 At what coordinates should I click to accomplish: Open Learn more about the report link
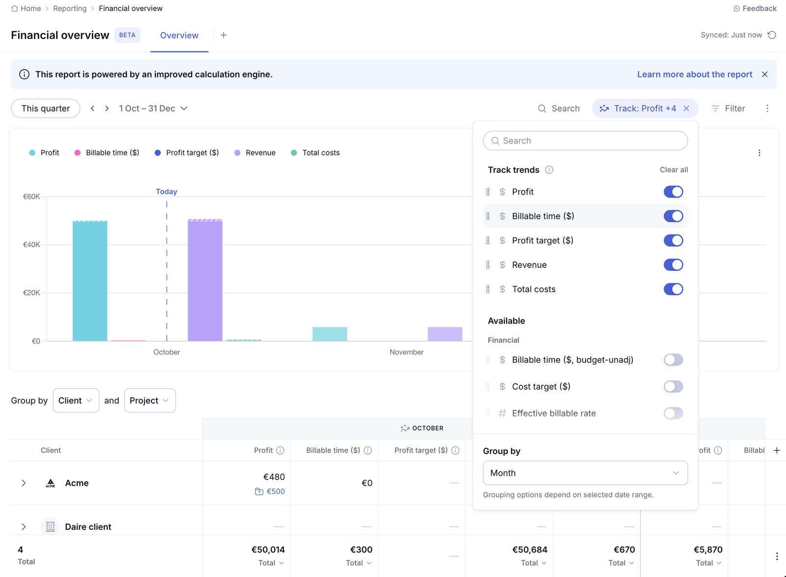pos(695,74)
